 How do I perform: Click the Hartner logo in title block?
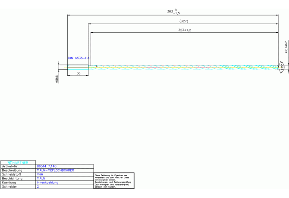click(x=18, y=162)
